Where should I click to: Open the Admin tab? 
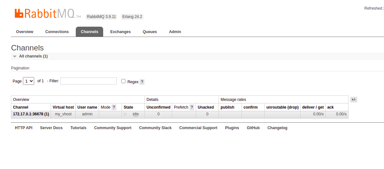pyautogui.click(x=175, y=32)
